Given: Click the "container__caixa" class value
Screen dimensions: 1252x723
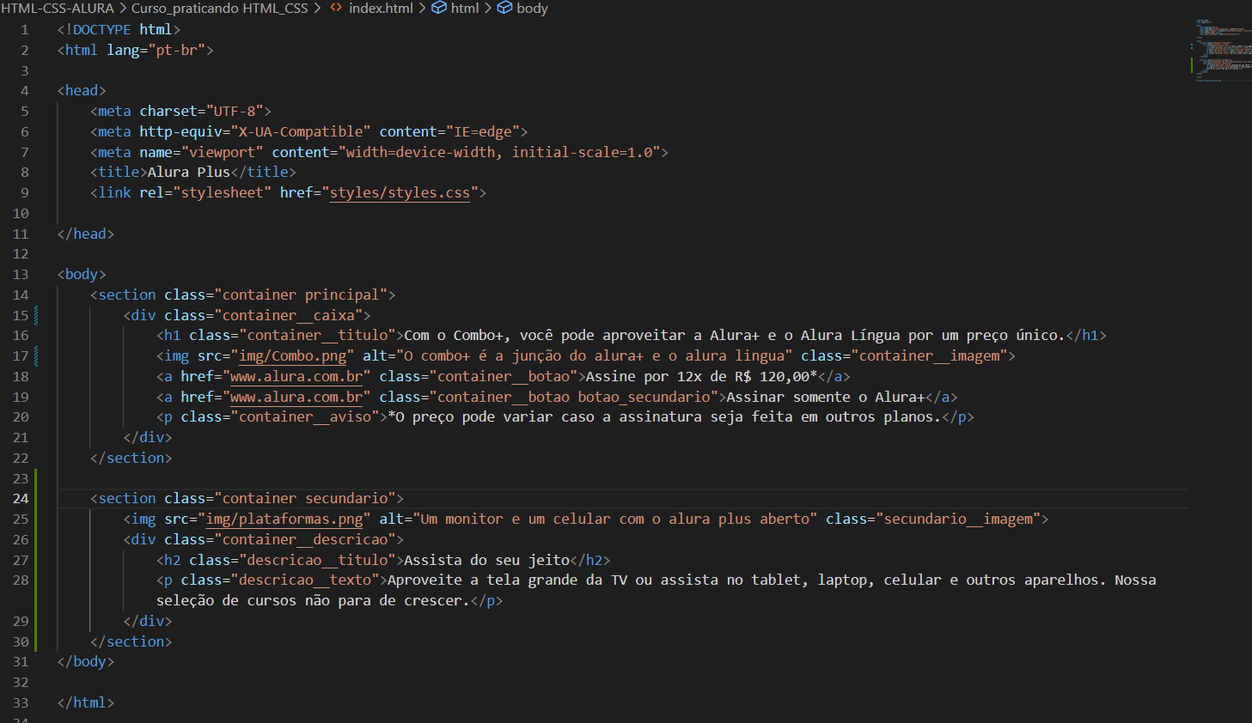Looking at the screenshot, I should [289, 316].
